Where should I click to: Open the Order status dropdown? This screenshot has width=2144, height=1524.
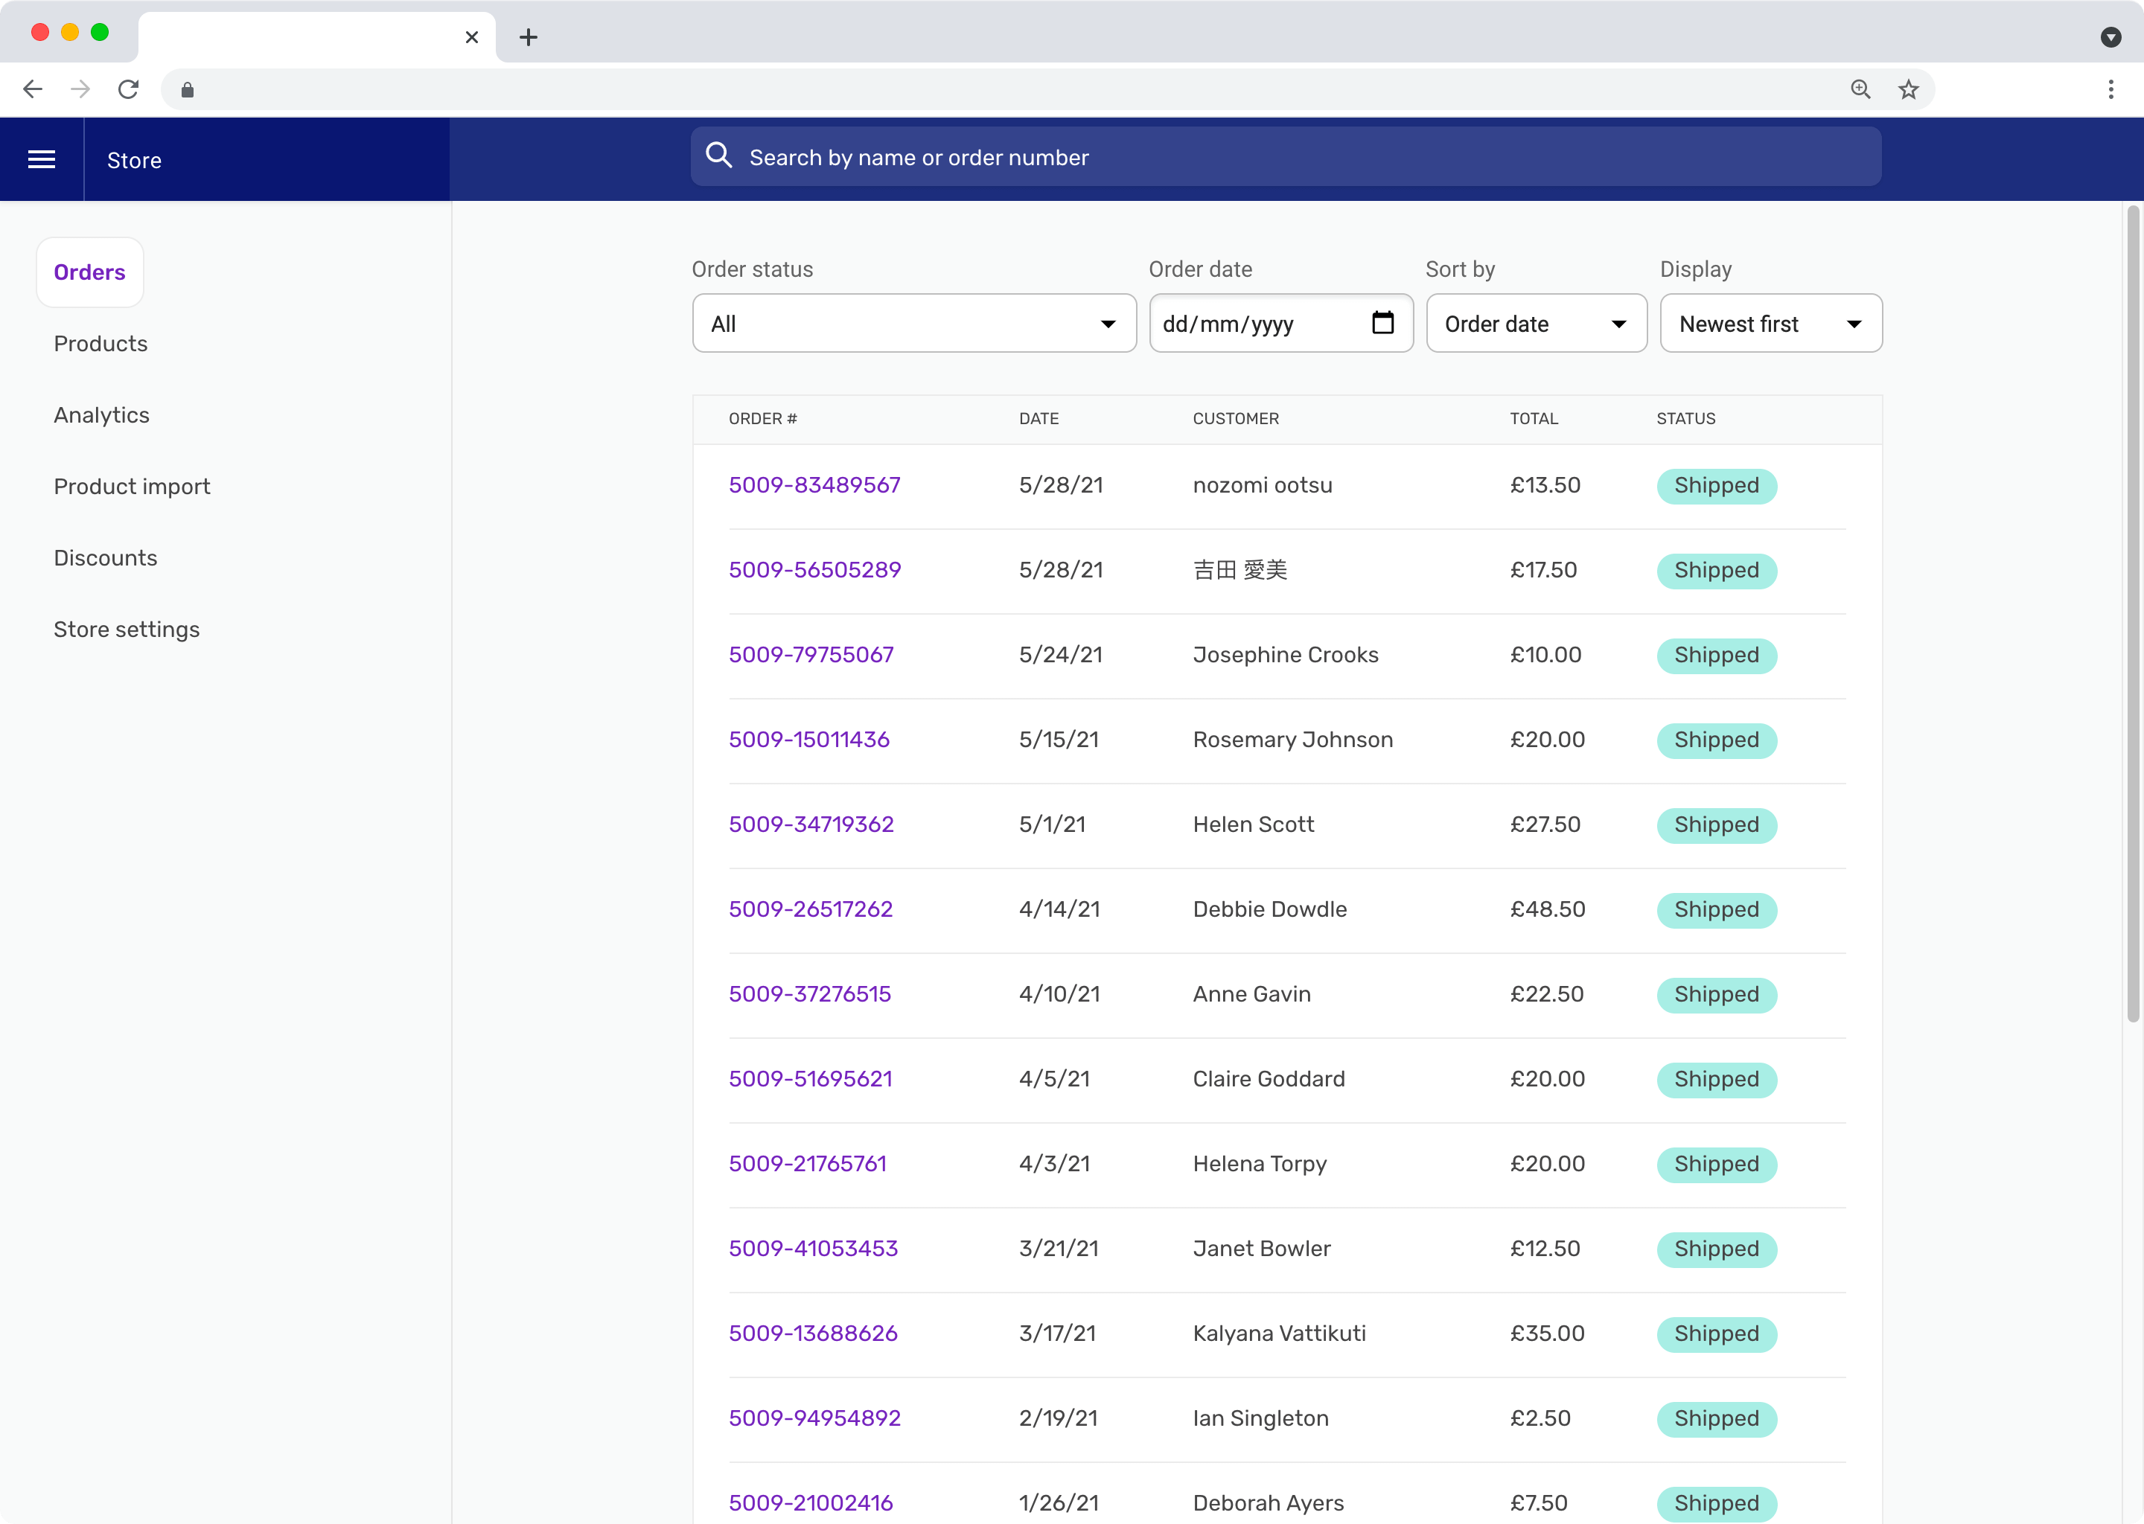[913, 323]
